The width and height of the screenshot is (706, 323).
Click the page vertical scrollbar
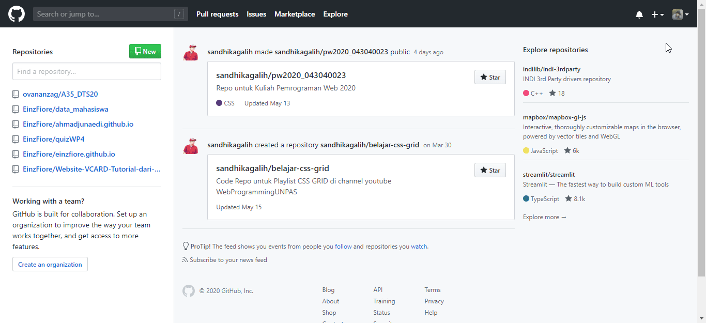[701, 142]
